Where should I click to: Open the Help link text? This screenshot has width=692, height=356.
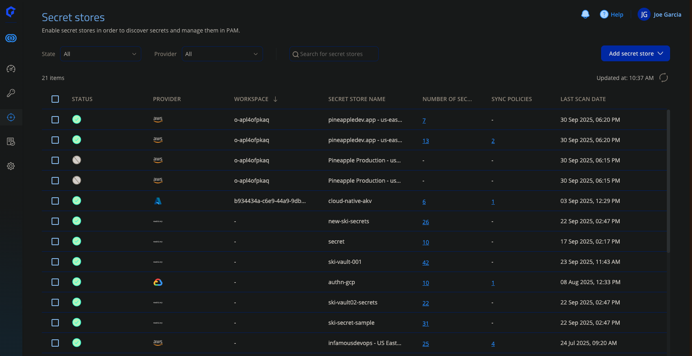[x=617, y=15]
